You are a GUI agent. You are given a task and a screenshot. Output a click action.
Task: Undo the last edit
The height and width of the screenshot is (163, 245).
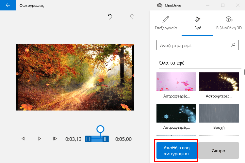coord(110,17)
